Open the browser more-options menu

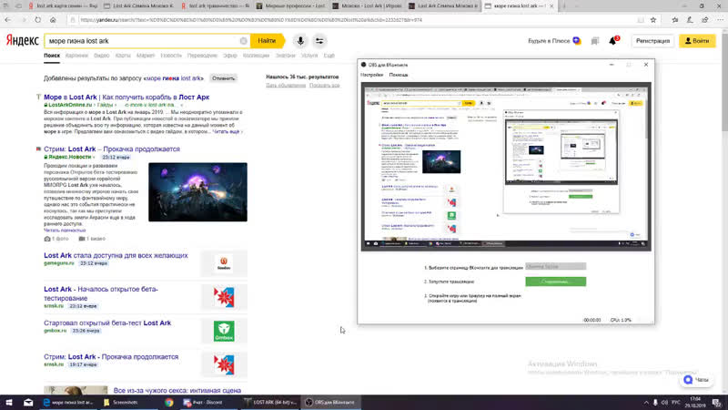pyautogui.click(x=720, y=20)
